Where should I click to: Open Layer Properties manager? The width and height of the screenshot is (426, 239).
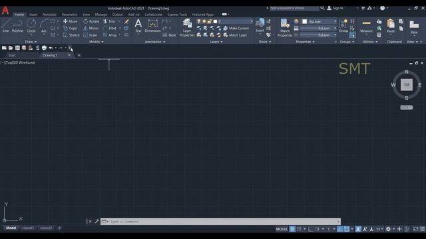[x=187, y=27]
